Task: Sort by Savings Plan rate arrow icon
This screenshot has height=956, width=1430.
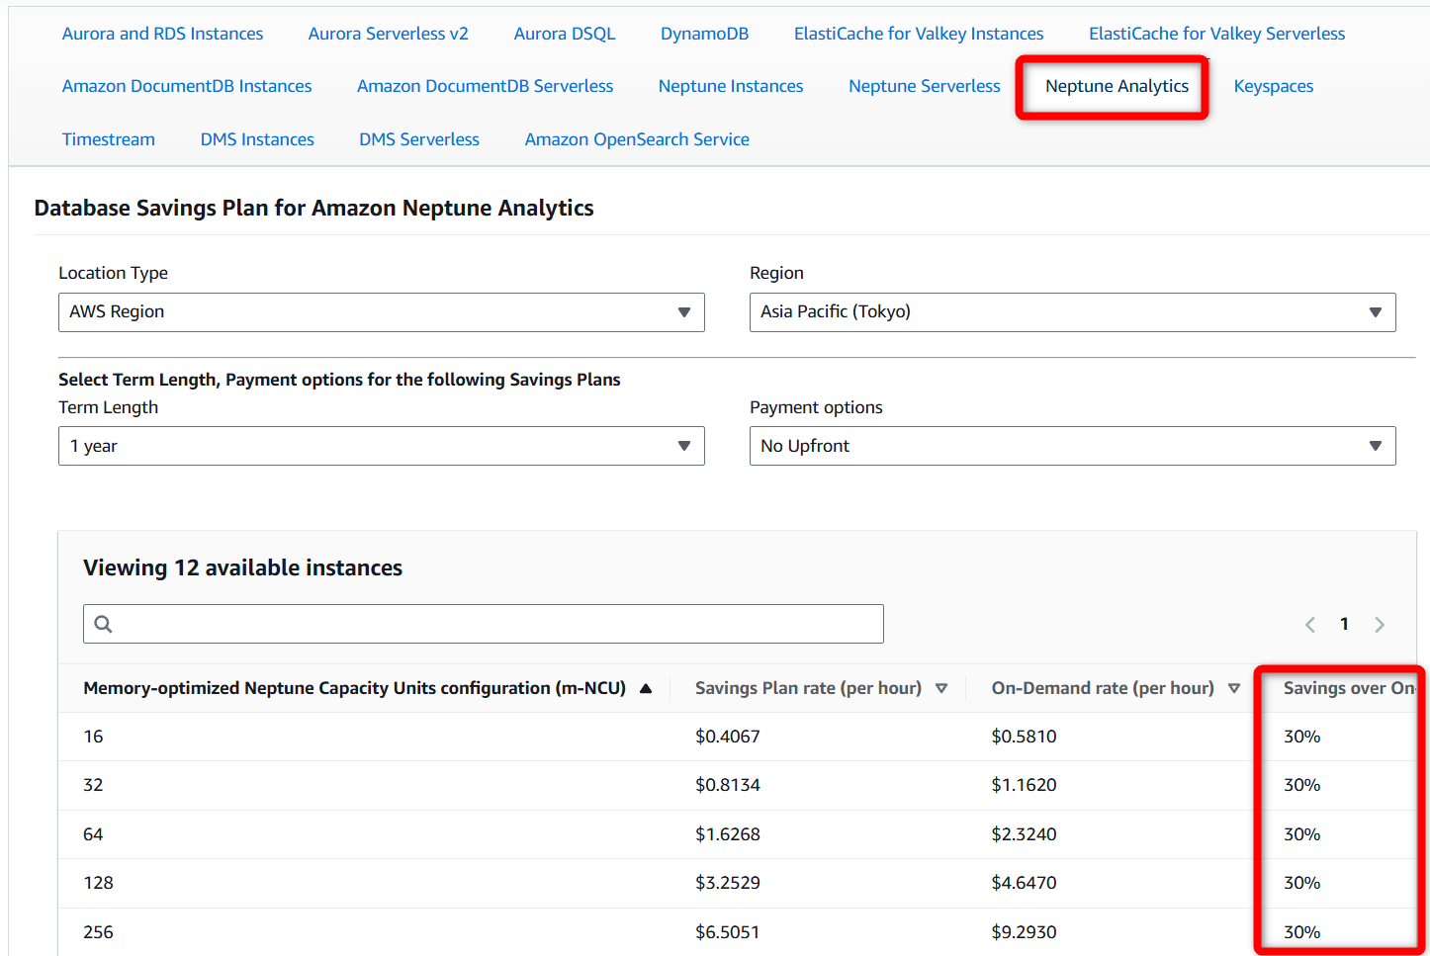Action: pyautogui.click(x=941, y=688)
